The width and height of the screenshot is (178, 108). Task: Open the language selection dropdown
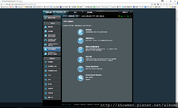[x=125, y=12]
